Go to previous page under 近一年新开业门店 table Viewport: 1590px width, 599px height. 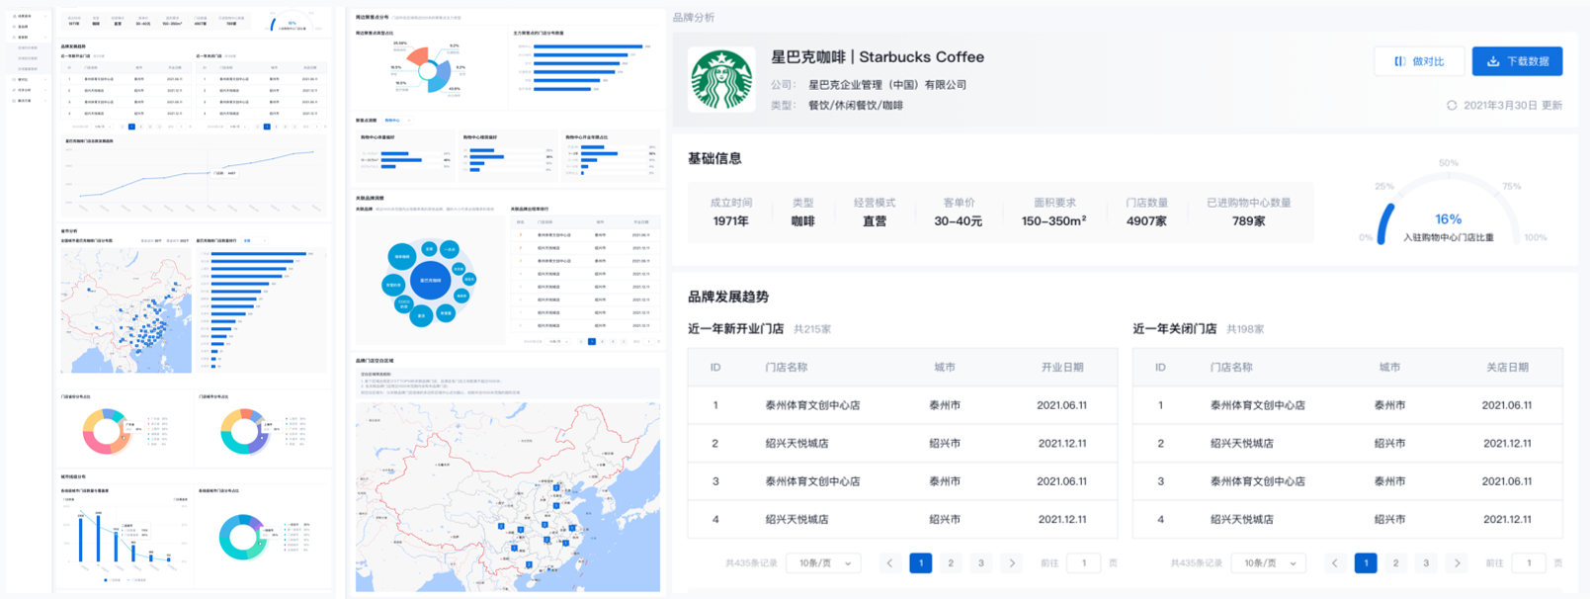[889, 563]
